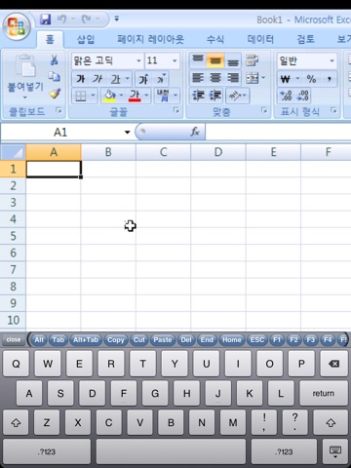Viewport: 351px width, 468px height.
Task: Toggle Bold formatting
Action: (x=81, y=79)
